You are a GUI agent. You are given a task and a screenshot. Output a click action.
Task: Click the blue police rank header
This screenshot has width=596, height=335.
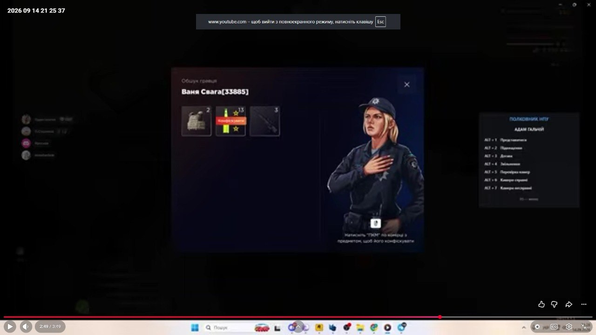click(x=529, y=119)
